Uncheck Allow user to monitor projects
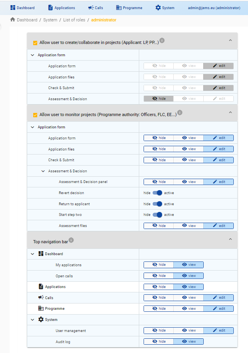Viewport: 248px width, 353px height. pyautogui.click(x=35, y=115)
